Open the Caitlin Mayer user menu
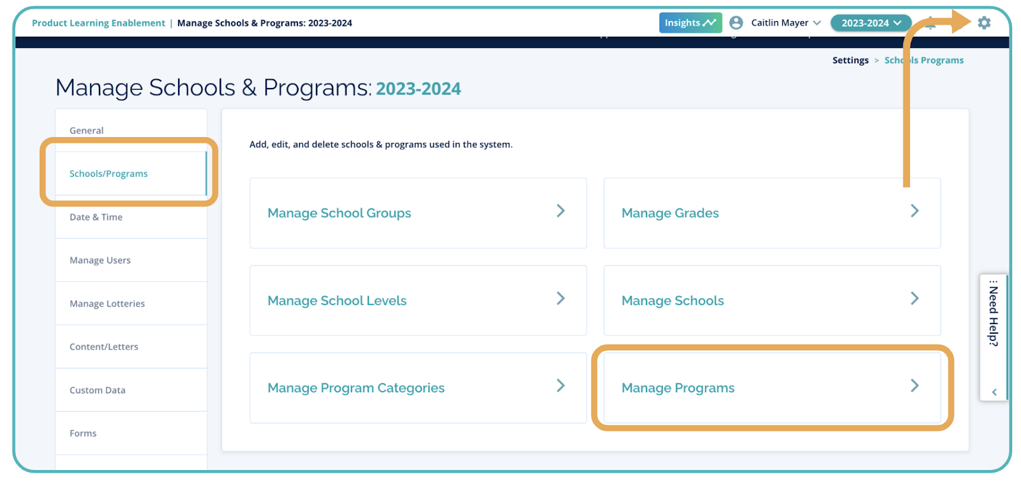The image size is (1021, 488). 786,23
